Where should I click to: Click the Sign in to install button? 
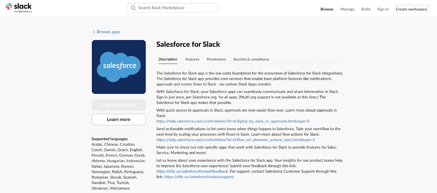(119, 105)
